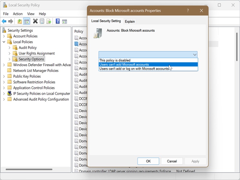Select the Local Security Setting tab
240x180 pixels.
coord(106,21)
